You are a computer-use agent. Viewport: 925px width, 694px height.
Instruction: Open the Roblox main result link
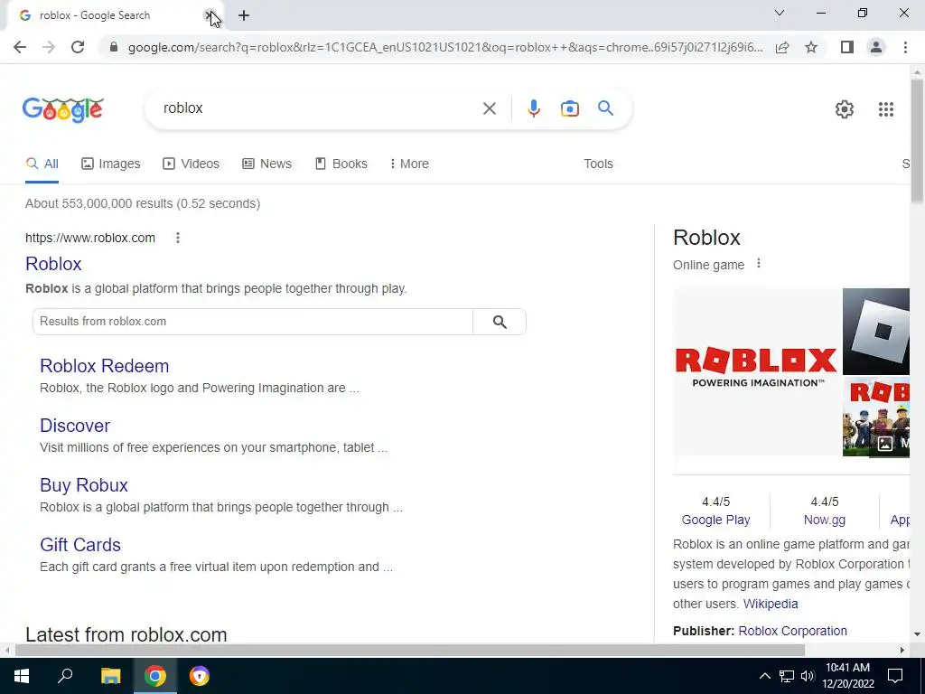tap(53, 264)
